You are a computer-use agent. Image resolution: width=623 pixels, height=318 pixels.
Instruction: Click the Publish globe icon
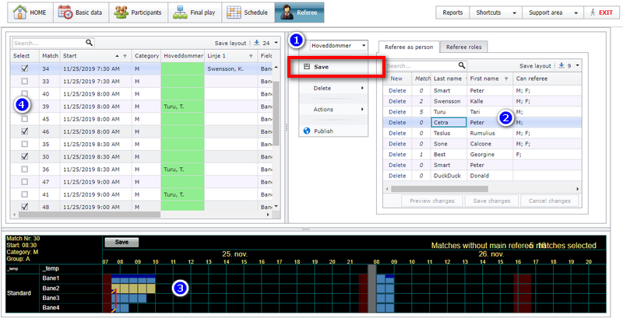coord(307,131)
